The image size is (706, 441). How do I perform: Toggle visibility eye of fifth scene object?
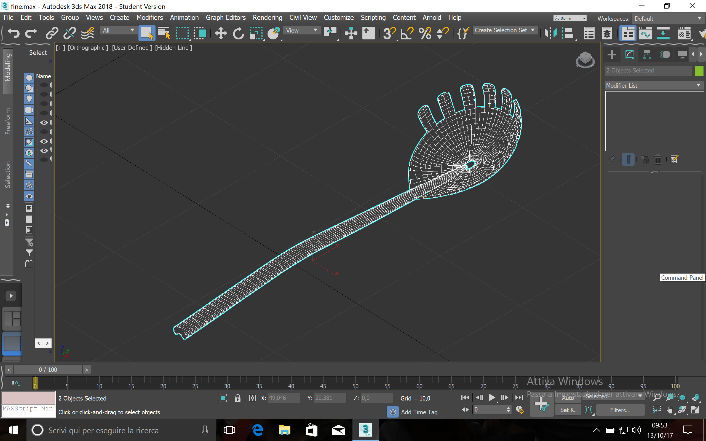coord(44,122)
